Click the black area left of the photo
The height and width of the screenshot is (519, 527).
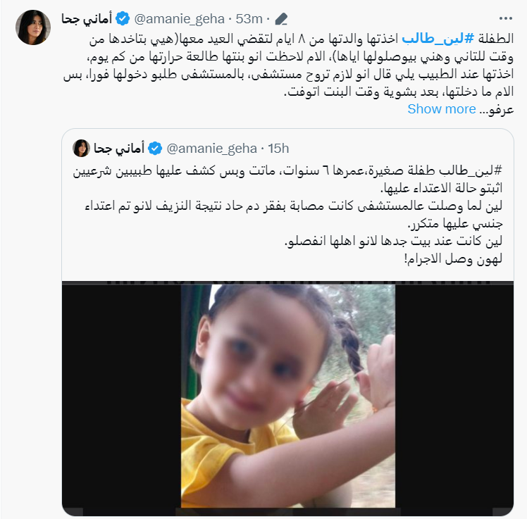[x=122, y=396]
